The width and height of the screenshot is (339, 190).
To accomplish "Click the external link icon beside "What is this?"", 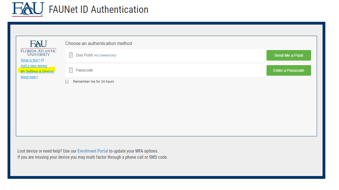I will (43, 60).
